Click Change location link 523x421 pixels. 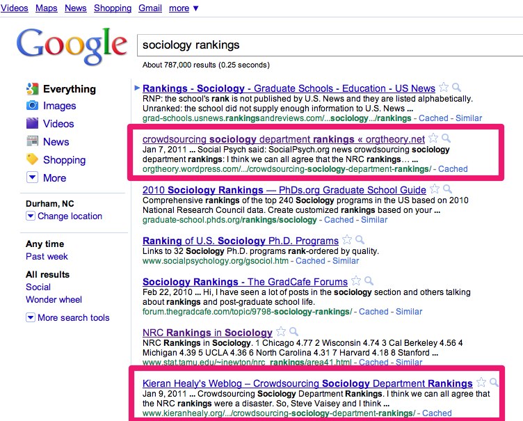click(x=70, y=216)
